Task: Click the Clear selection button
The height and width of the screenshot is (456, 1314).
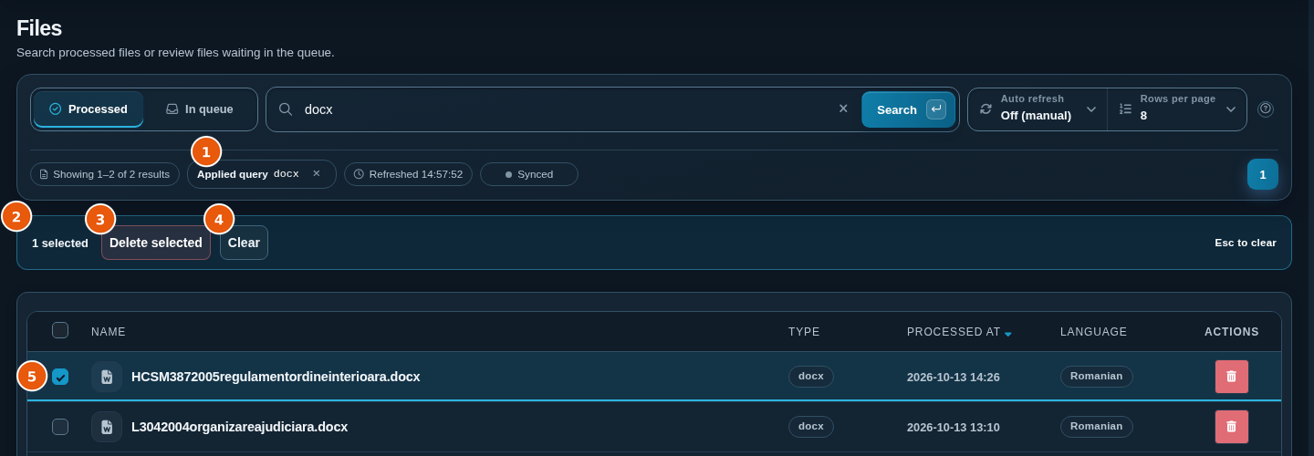Action: pos(244,243)
